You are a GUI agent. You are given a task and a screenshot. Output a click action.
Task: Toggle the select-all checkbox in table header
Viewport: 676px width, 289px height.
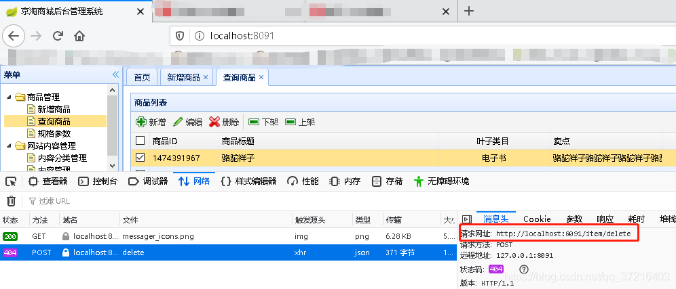[140, 141]
